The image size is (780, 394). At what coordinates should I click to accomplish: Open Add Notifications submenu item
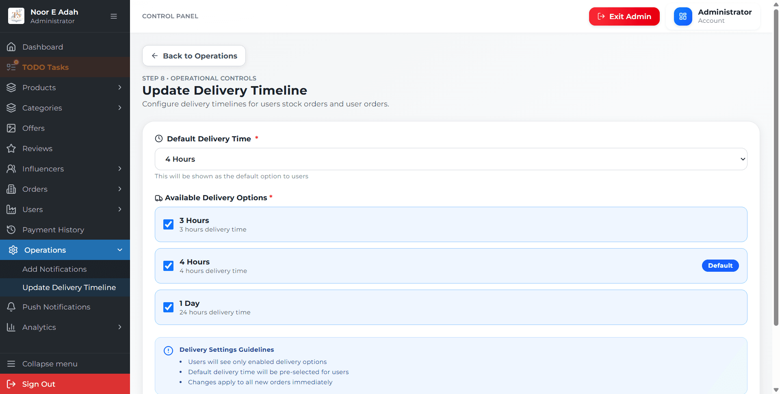[x=65, y=269]
